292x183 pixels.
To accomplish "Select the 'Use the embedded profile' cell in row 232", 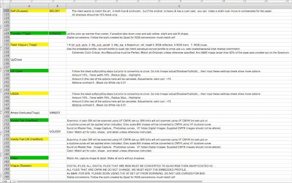I will (x=179, y=49).
